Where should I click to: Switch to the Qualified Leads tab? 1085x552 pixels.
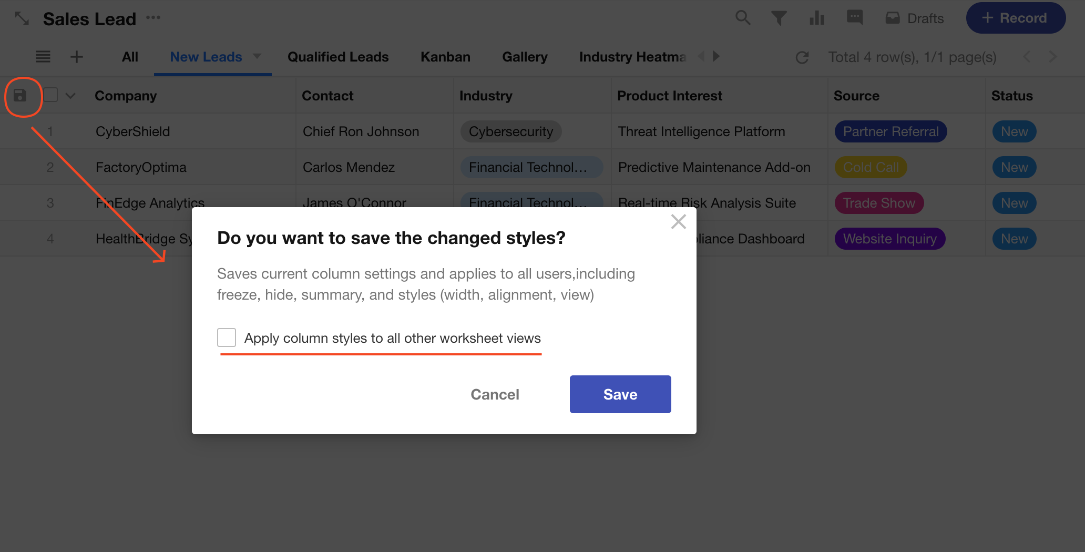[x=338, y=57]
